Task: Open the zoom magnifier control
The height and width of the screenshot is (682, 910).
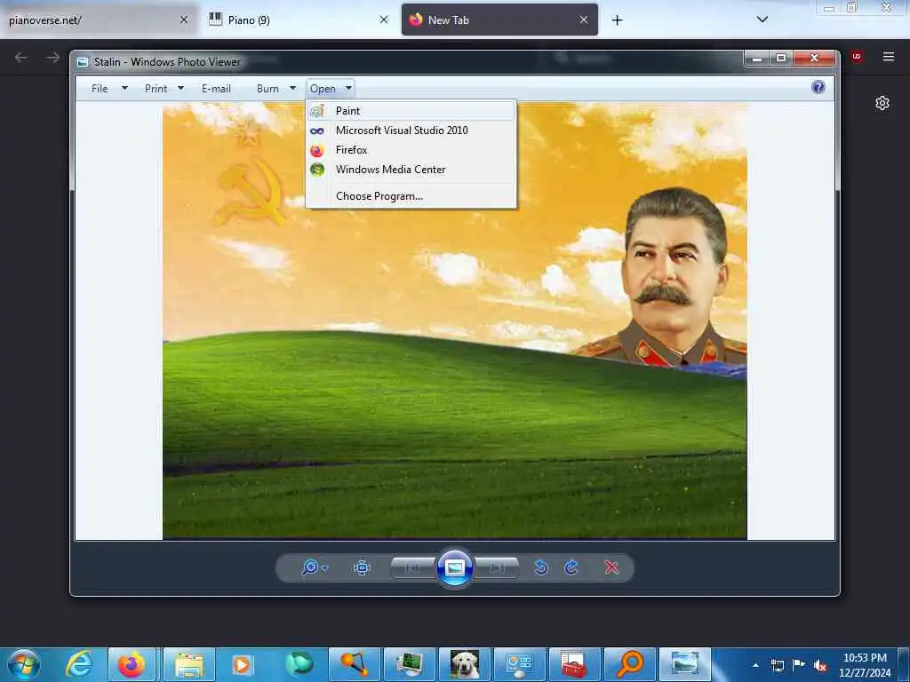Action: 314,567
